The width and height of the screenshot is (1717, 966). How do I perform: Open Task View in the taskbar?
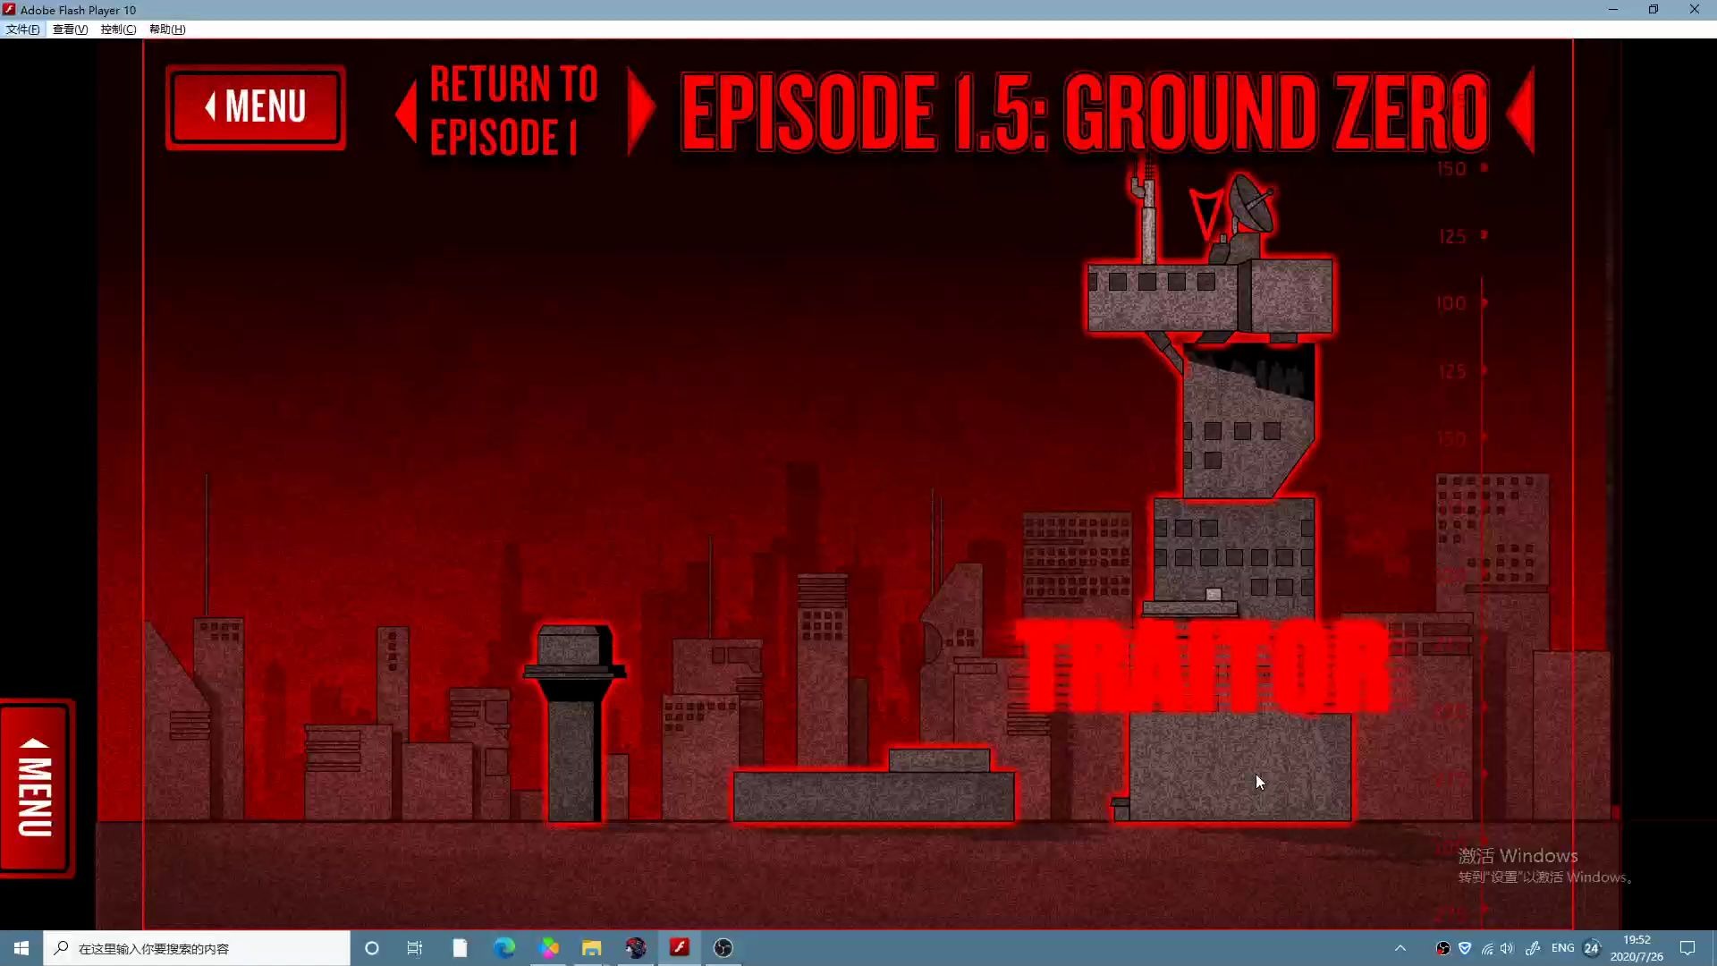point(415,948)
